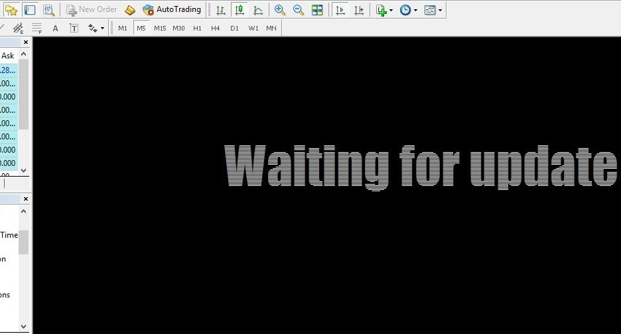Toggle the Navigator panel icon

30,10
